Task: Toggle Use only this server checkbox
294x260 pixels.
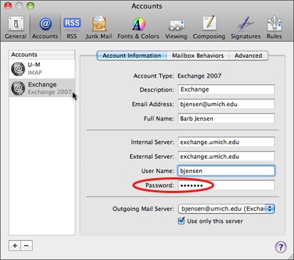Action: [181, 221]
